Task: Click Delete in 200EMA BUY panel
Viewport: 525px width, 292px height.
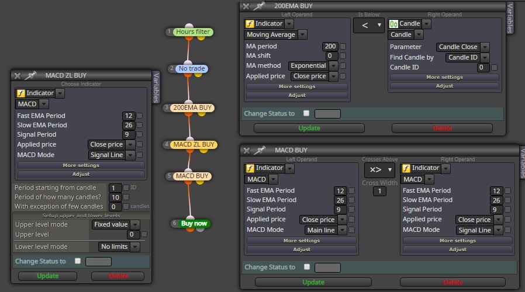Action: click(442, 128)
